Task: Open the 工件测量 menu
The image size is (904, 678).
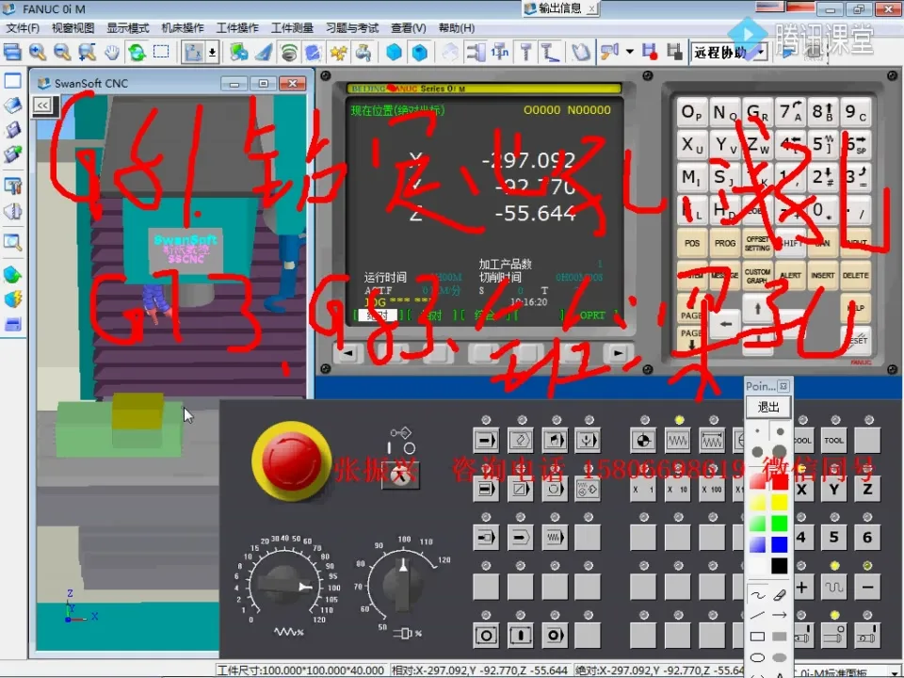Action: (292, 28)
